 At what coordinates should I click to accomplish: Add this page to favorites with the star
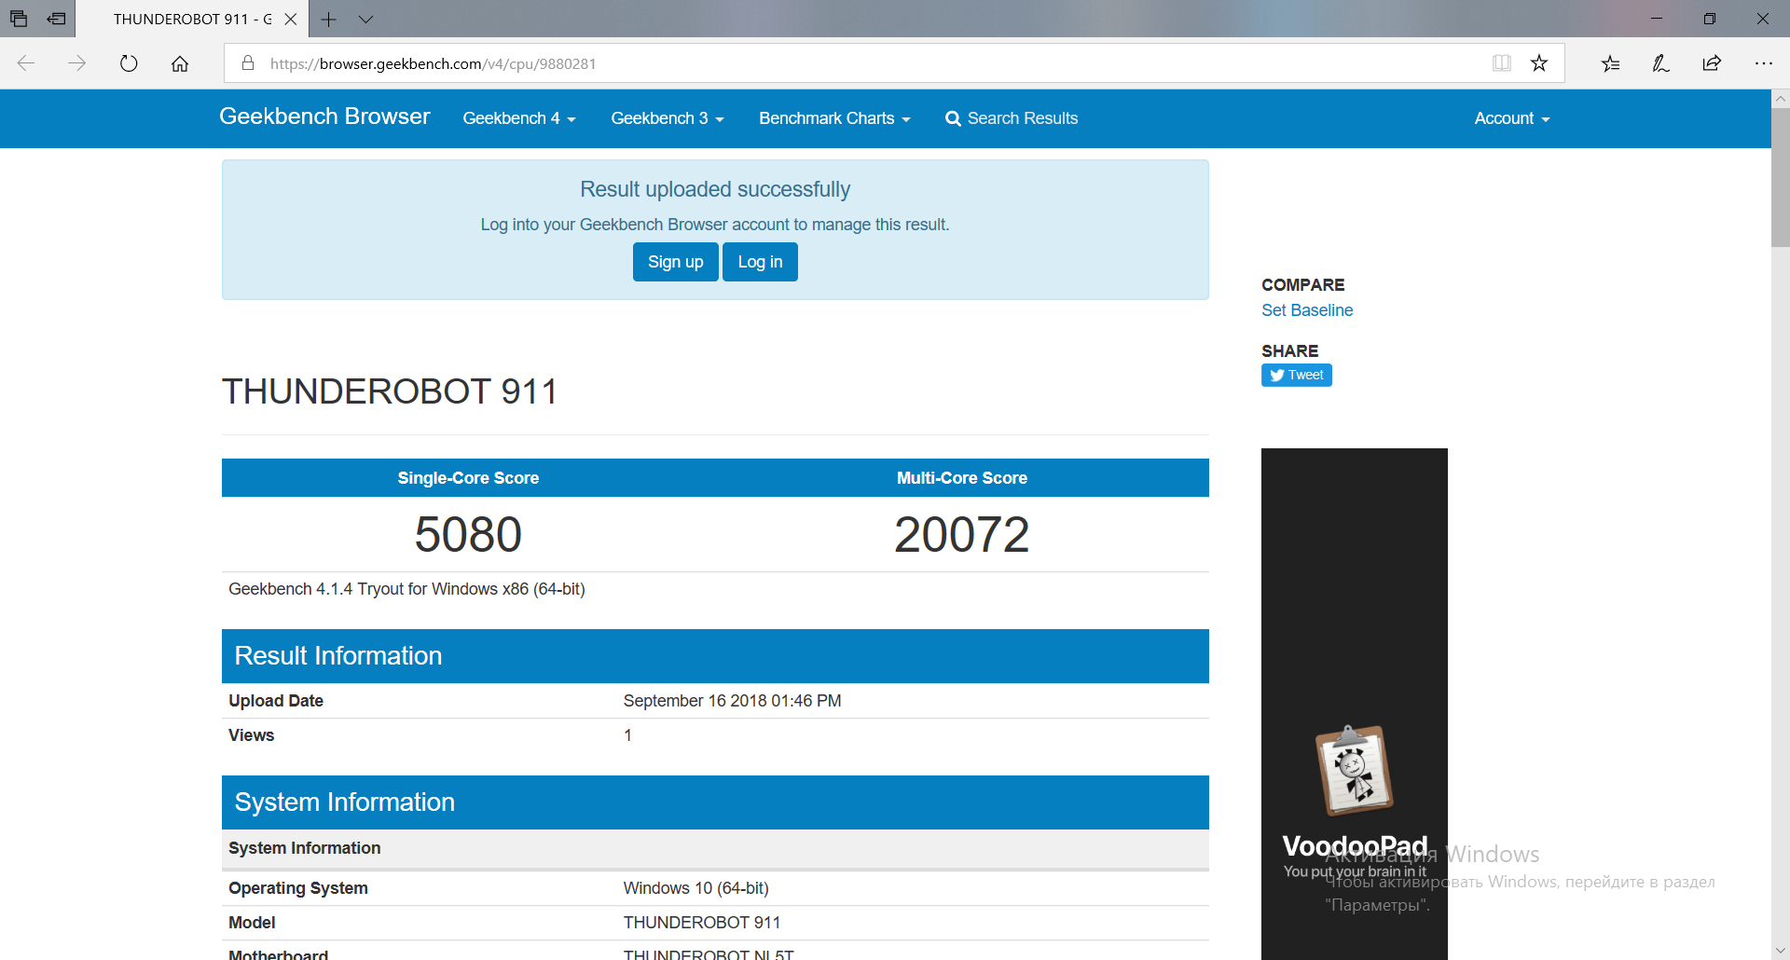click(1539, 63)
